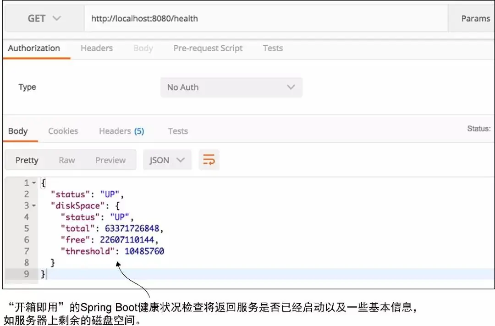Click the "threshold" value 10485760
This screenshot has width=495, height=326.
(x=144, y=251)
